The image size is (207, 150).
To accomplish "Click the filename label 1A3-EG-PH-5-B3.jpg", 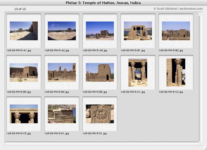I will [x=19, y=92].
